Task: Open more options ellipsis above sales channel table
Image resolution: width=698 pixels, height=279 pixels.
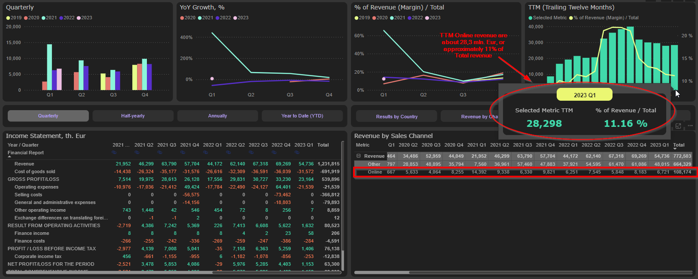Action: pyautogui.click(x=690, y=126)
